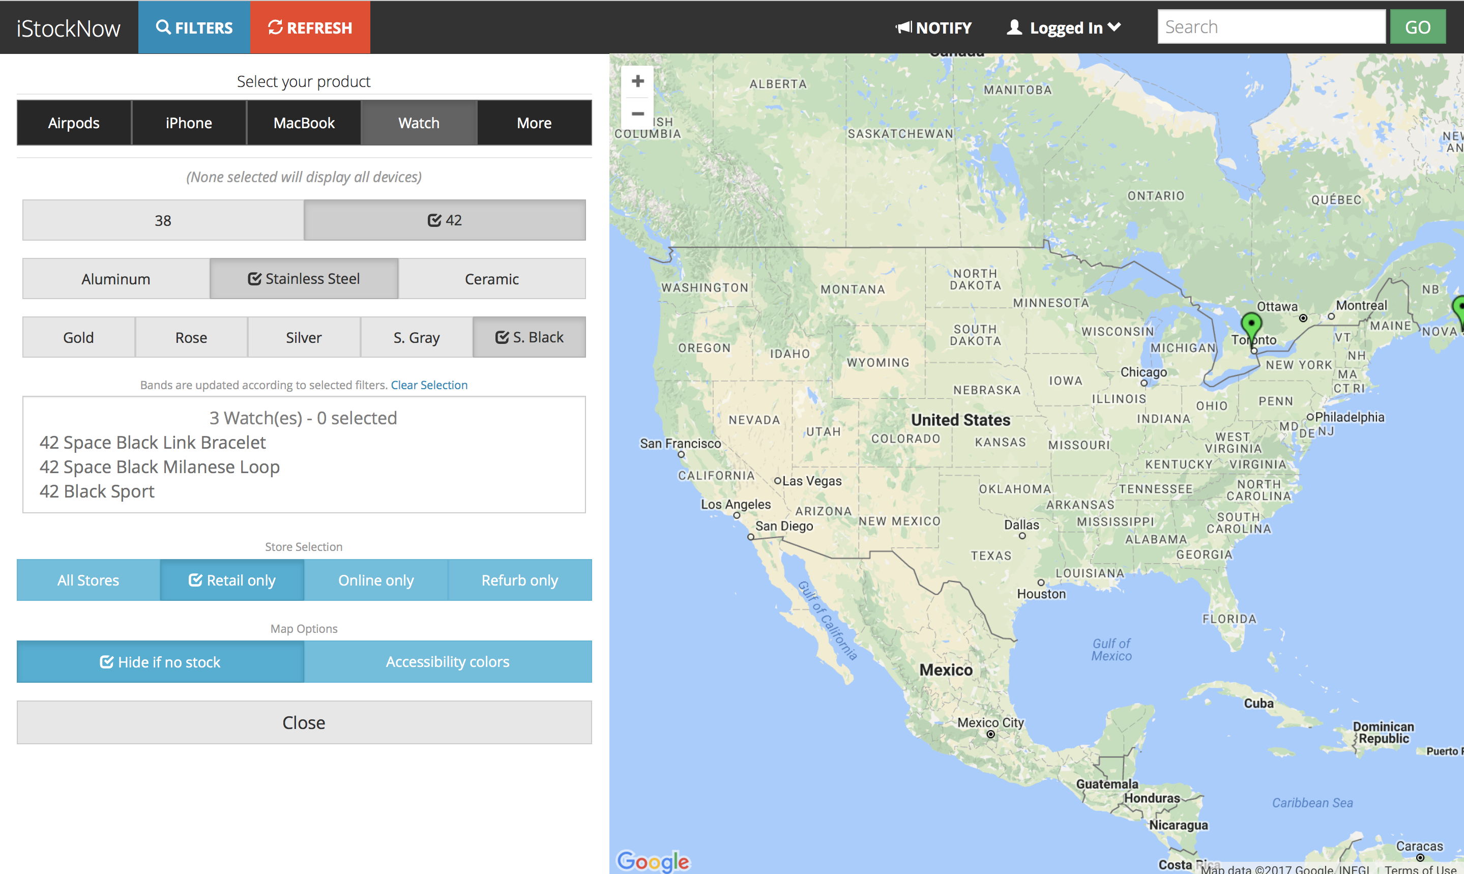Open the Google logo link
The width and height of the screenshot is (1464, 874).
point(653,861)
